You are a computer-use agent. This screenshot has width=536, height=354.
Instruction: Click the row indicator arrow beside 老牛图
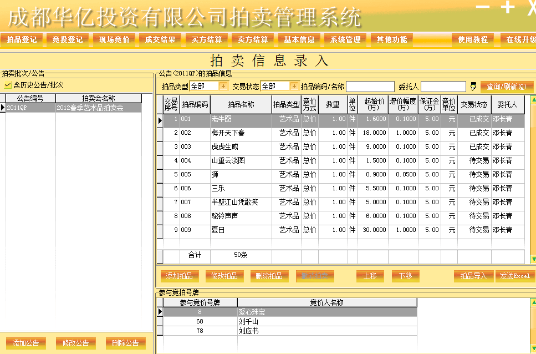(x=160, y=120)
